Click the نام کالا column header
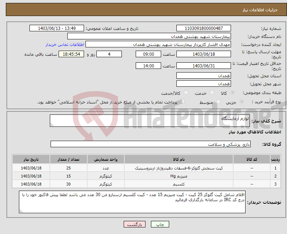The width and height of the screenshot is (287, 234). (x=179, y=159)
